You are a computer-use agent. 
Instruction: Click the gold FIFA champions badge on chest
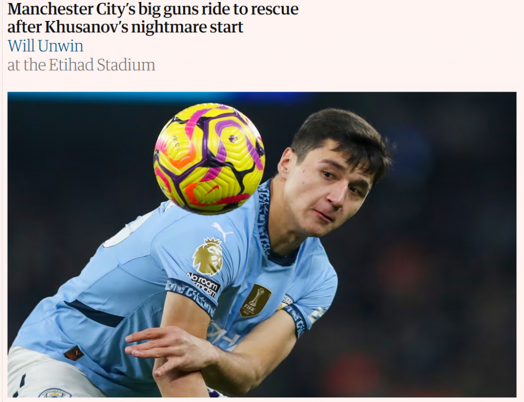point(255,301)
